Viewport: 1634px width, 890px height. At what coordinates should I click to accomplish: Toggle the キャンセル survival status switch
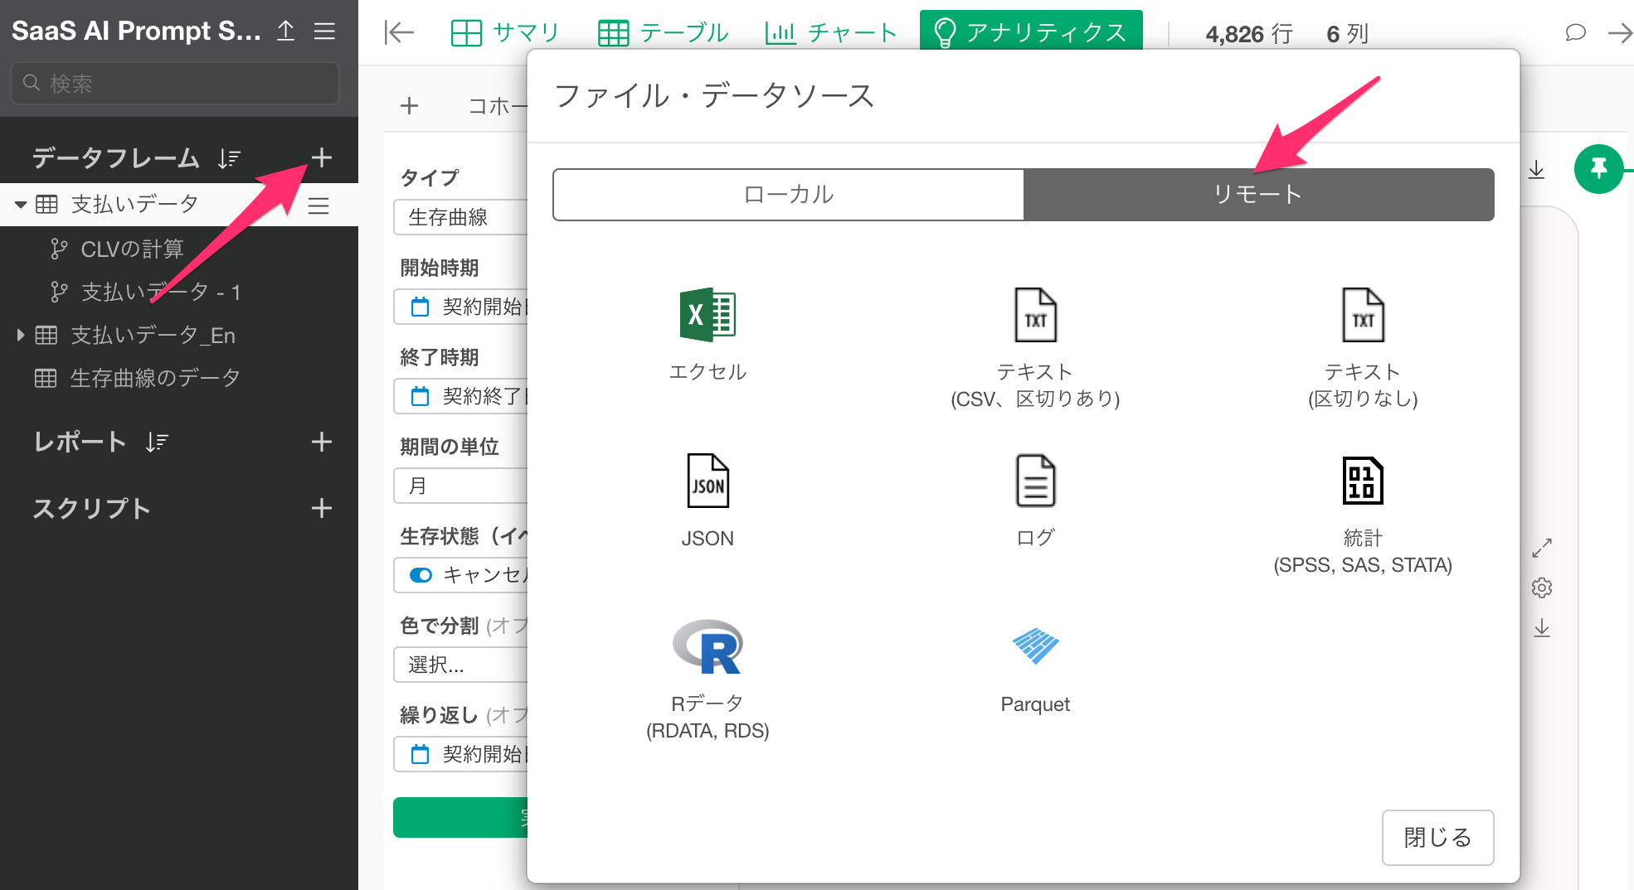[x=421, y=575]
